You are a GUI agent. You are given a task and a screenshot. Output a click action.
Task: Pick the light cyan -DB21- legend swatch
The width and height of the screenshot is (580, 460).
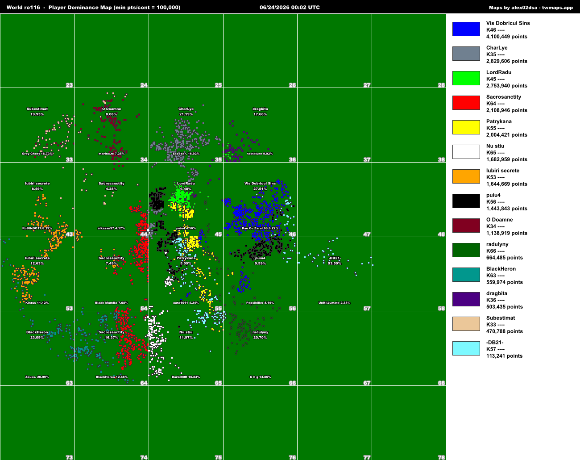coord(466,348)
